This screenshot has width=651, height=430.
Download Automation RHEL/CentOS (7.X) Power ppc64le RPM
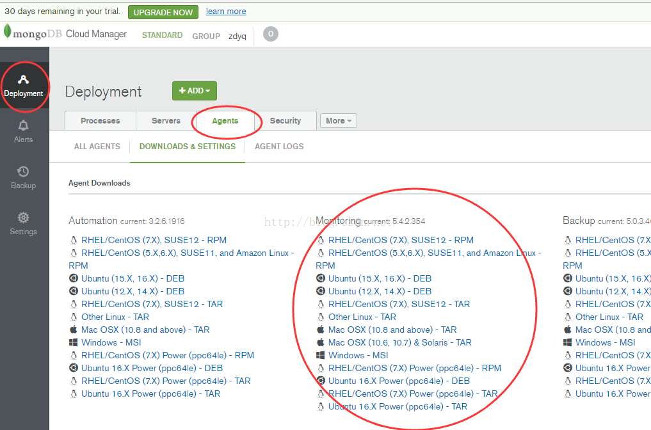coord(168,356)
